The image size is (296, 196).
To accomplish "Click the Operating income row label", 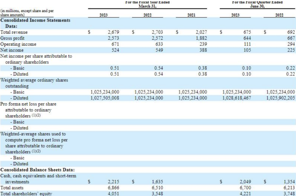I will [x=18, y=44].
